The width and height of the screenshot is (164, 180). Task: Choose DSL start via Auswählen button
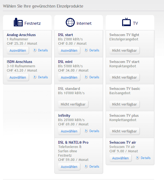tap(69, 50)
